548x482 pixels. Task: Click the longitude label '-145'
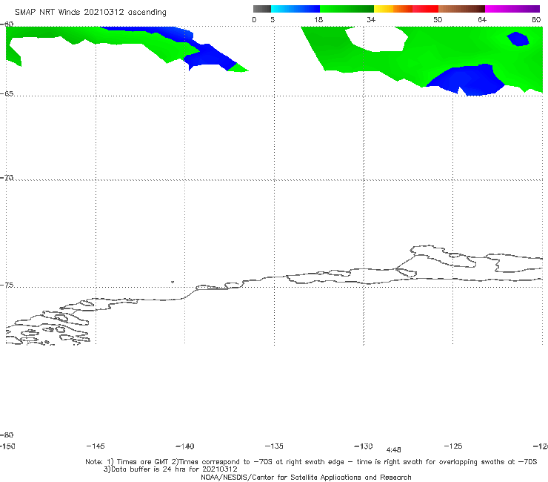point(96,446)
